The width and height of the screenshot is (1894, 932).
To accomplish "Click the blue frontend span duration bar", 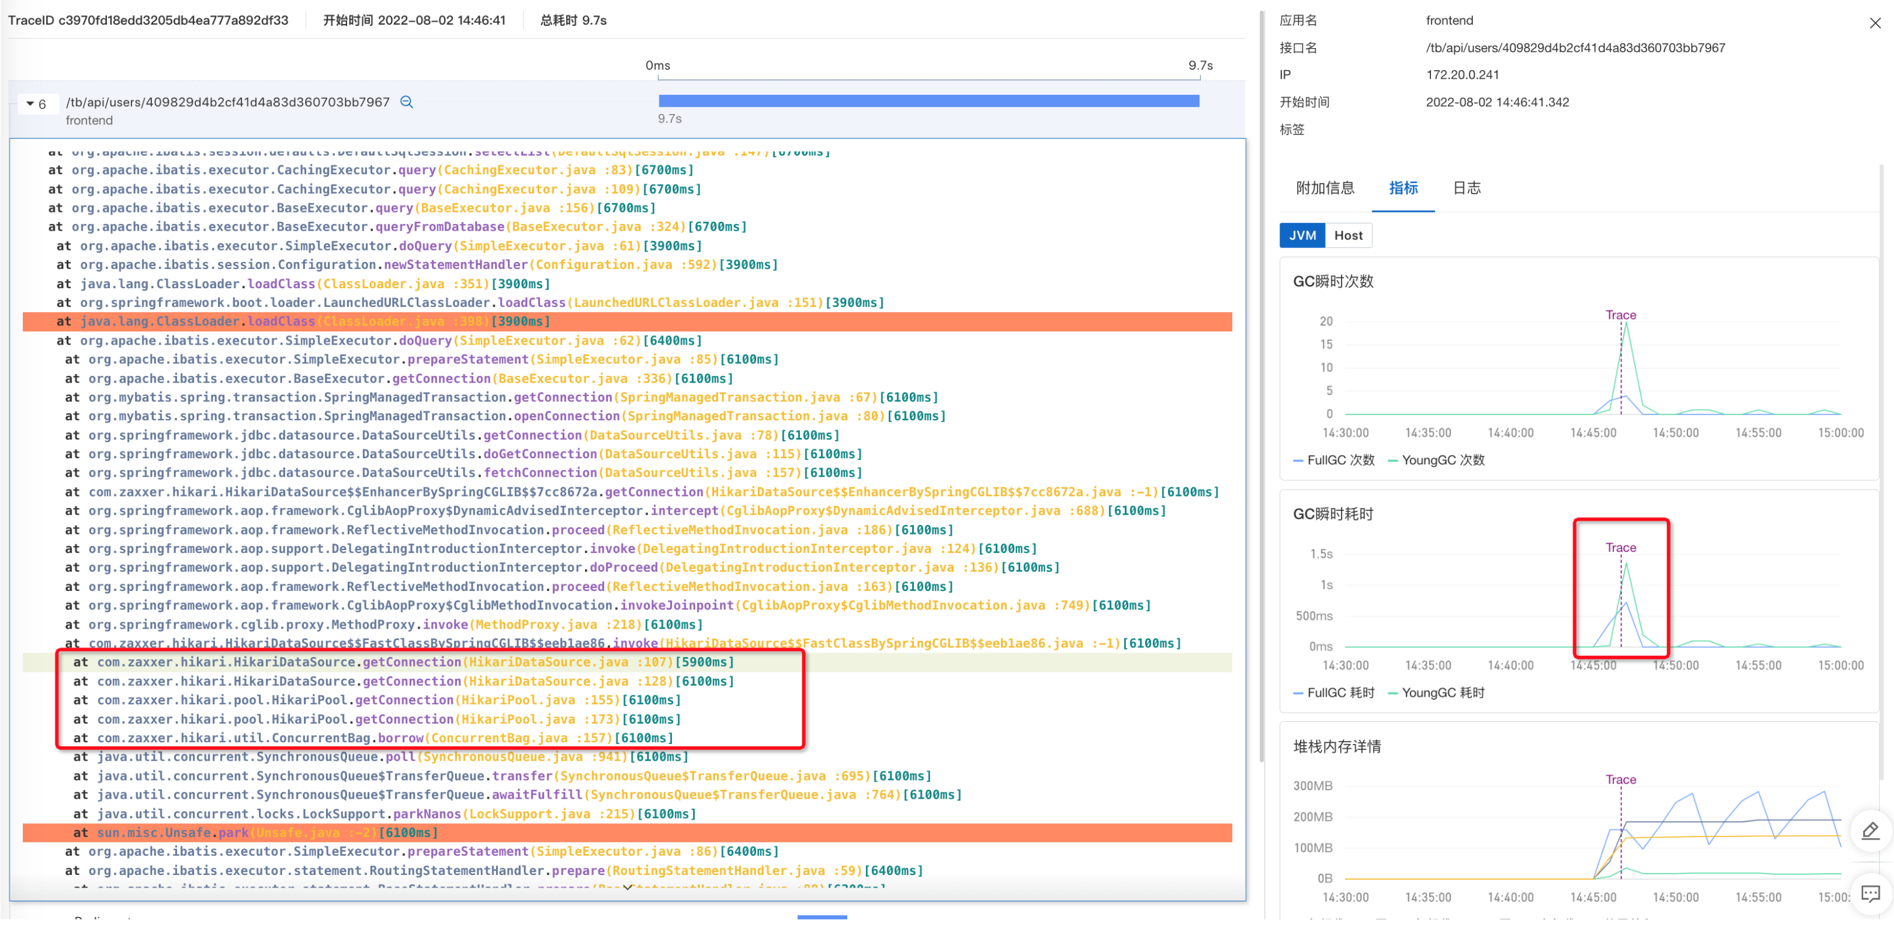I will [928, 101].
